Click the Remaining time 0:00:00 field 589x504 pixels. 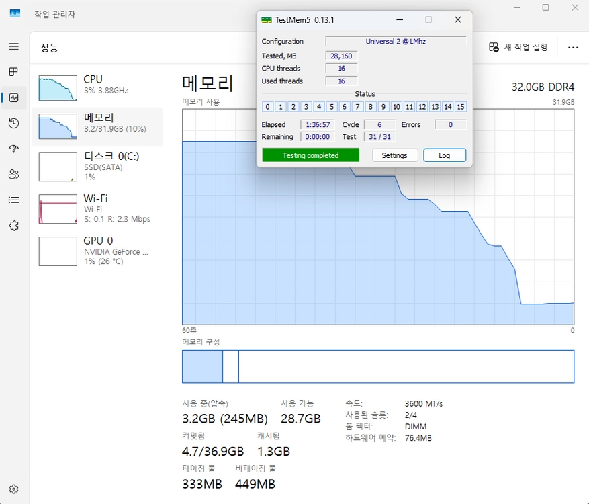tap(318, 137)
